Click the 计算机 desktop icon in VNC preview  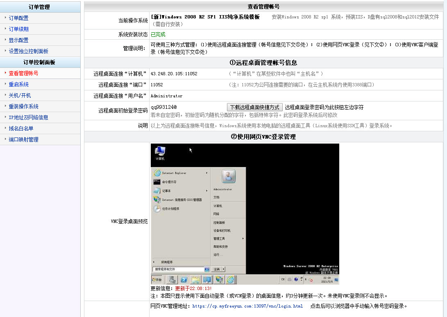[x=160, y=153]
